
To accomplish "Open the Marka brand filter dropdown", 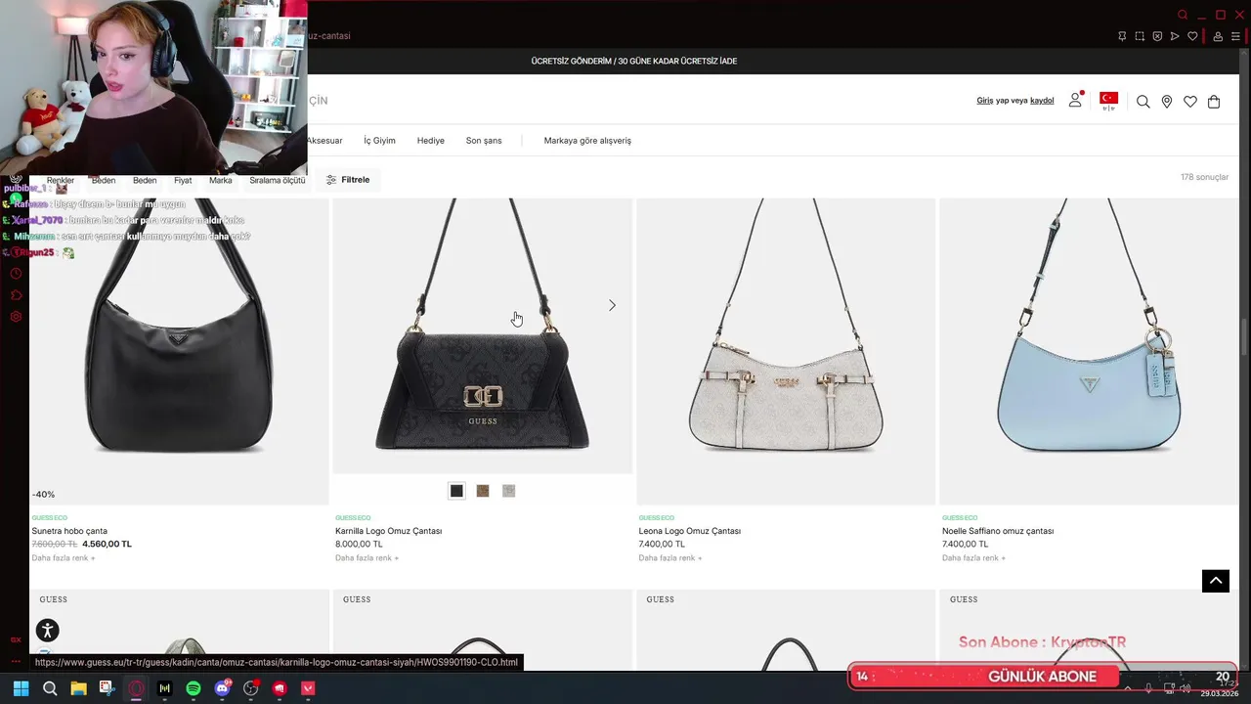I will (x=221, y=180).
